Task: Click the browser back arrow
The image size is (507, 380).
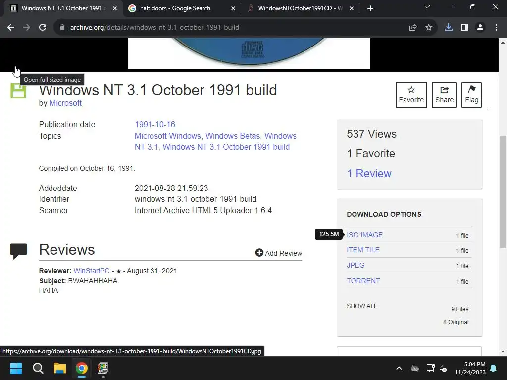Action: click(11, 28)
